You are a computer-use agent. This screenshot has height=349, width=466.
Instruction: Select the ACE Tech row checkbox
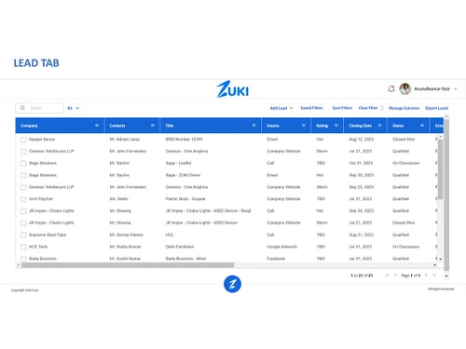pyautogui.click(x=23, y=247)
